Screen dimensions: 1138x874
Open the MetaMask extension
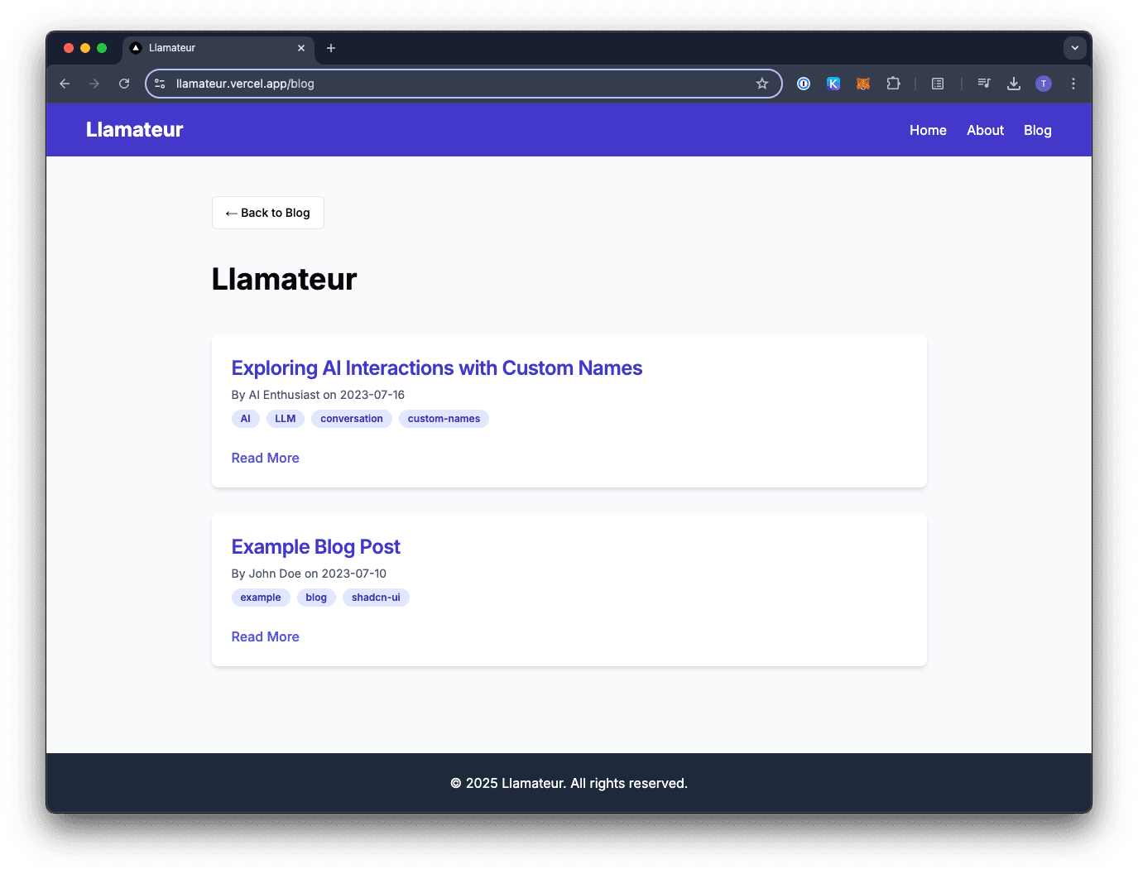tap(863, 84)
